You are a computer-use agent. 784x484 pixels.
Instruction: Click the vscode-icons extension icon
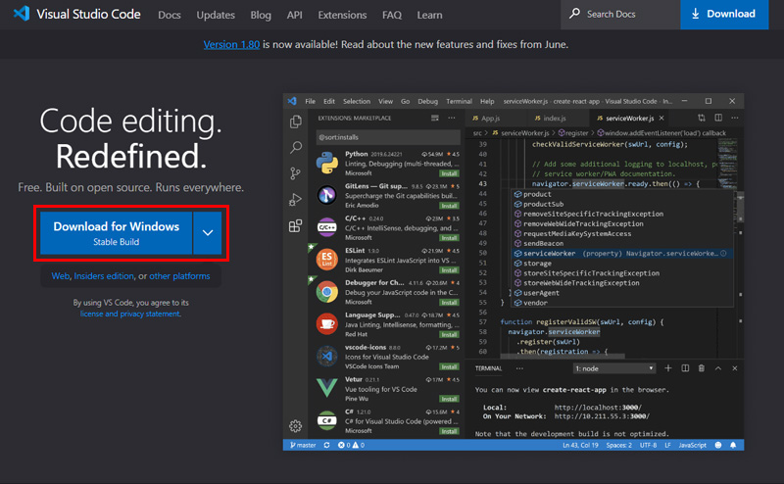click(327, 356)
